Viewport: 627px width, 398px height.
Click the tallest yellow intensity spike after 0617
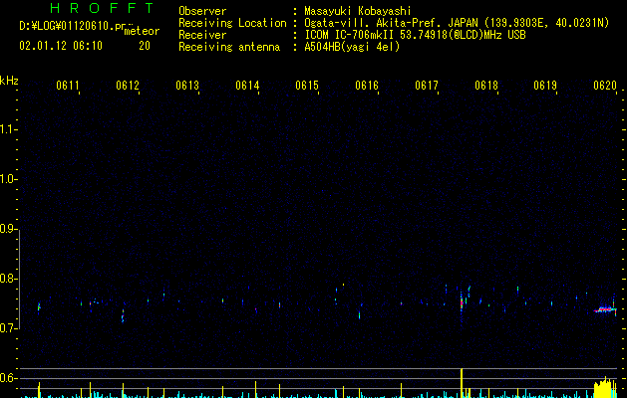click(x=462, y=383)
